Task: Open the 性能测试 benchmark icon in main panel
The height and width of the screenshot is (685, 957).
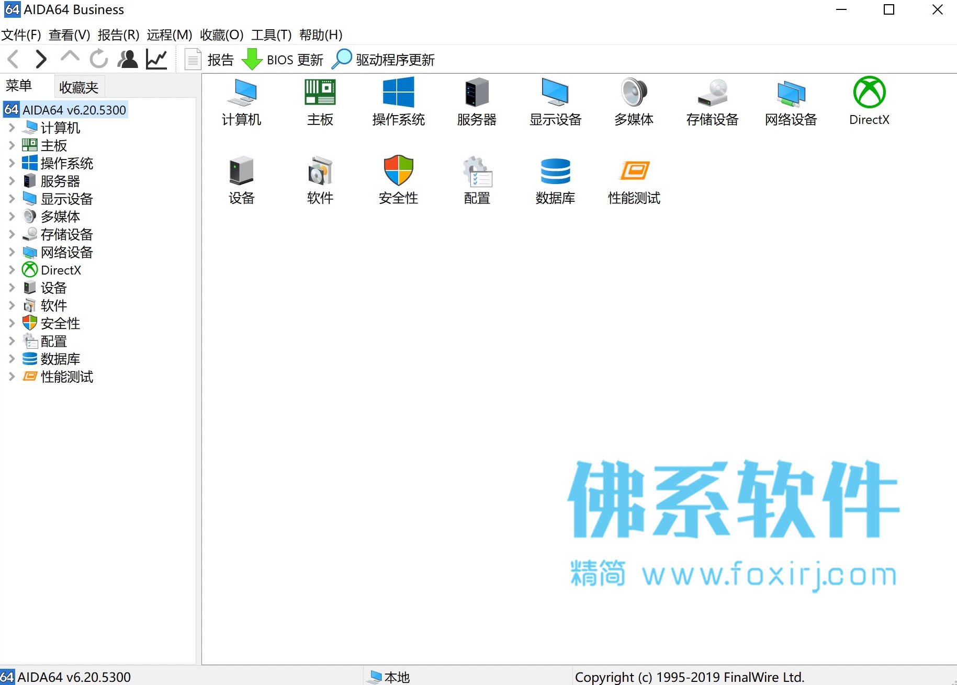Action: (634, 170)
